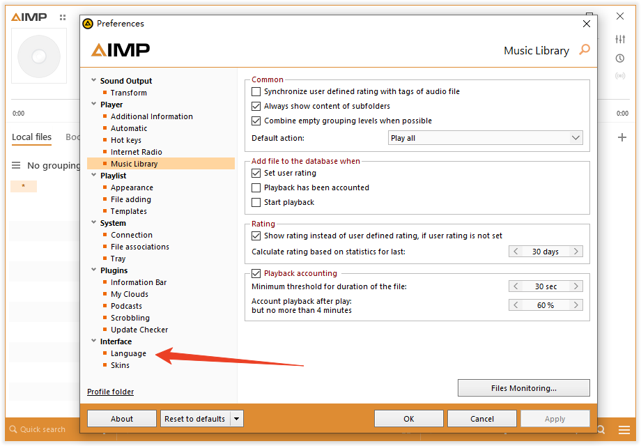This screenshot has height=446, width=641.
Task: Open Skins settings page
Action: [120, 365]
